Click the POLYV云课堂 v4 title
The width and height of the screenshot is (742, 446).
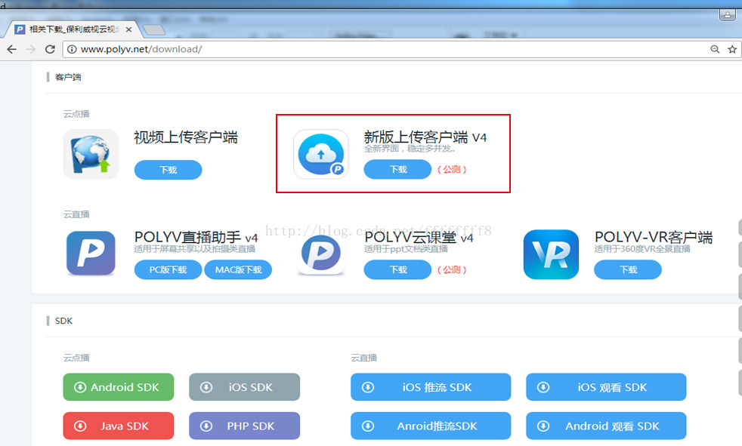click(419, 237)
